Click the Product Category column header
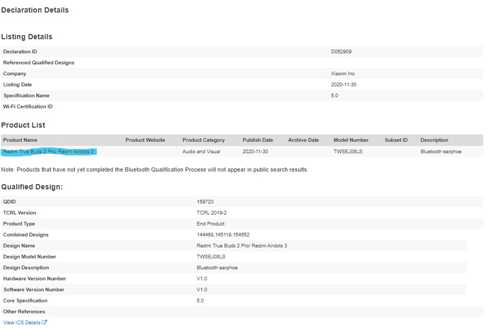This screenshot has width=489, height=329. 203,140
